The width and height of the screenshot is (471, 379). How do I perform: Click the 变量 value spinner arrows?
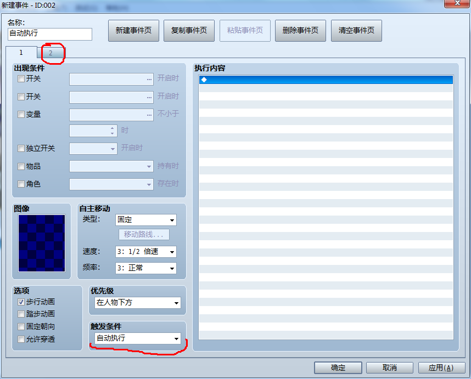113,131
